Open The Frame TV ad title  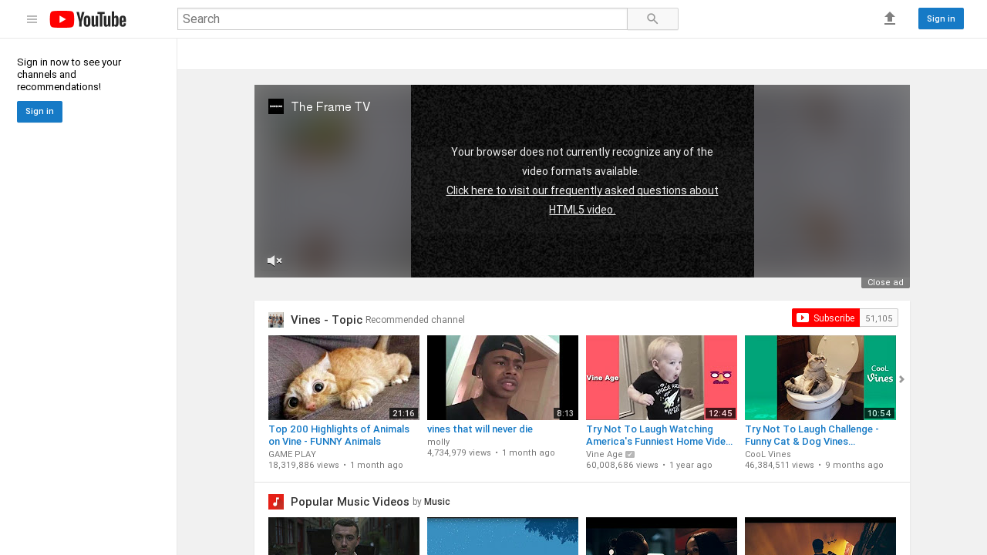[331, 107]
